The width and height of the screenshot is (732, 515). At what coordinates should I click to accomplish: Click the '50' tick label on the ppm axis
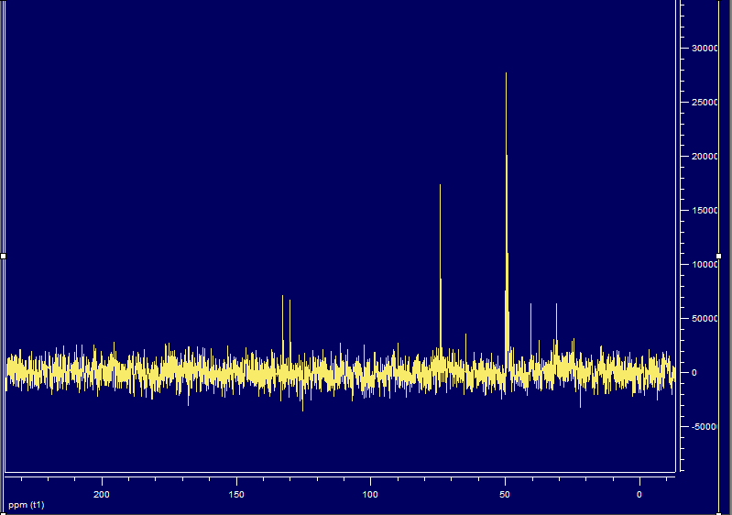point(505,495)
